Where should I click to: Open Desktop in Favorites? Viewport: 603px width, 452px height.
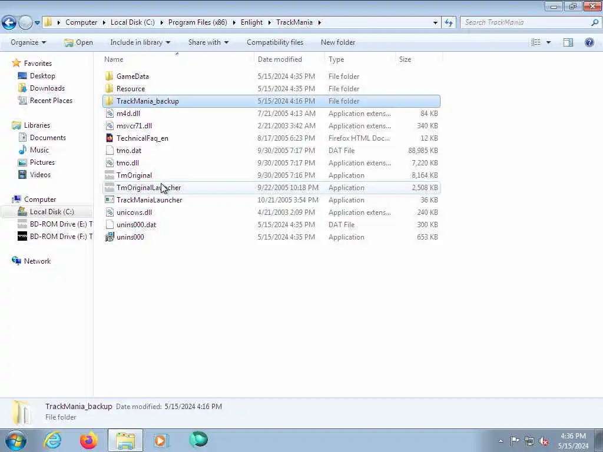point(42,76)
